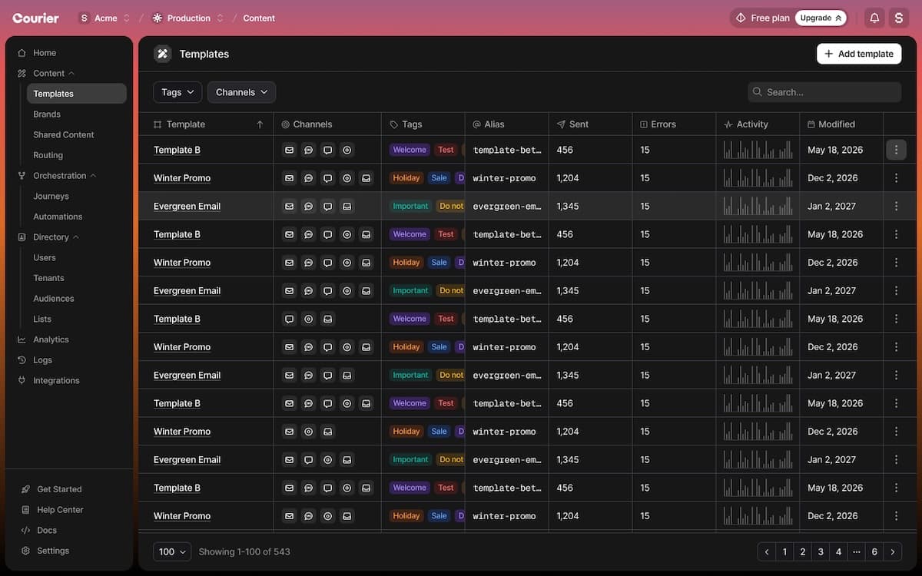This screenshot has width=922, height=576.
Task: Open the notifications bell
Action: coord(874,18)
